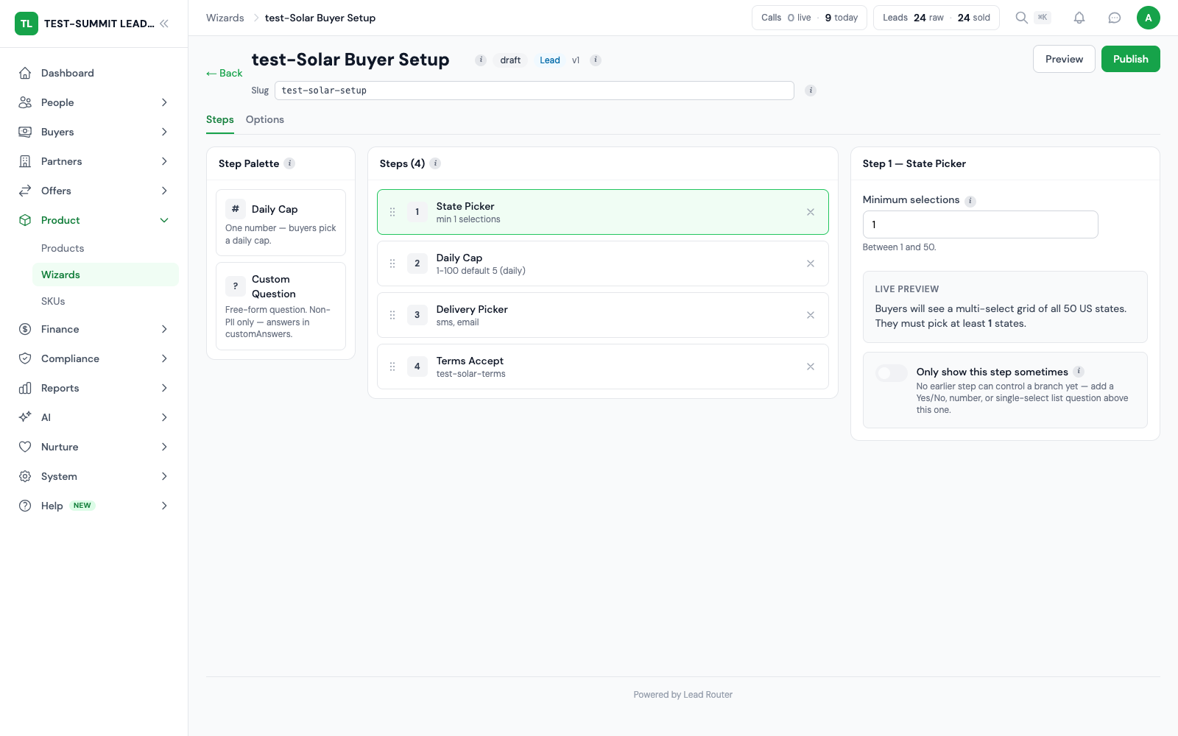This screenshot has height=736, width=1178.
Task: Expand Partners sidebar section
Action: pos(94,161)
